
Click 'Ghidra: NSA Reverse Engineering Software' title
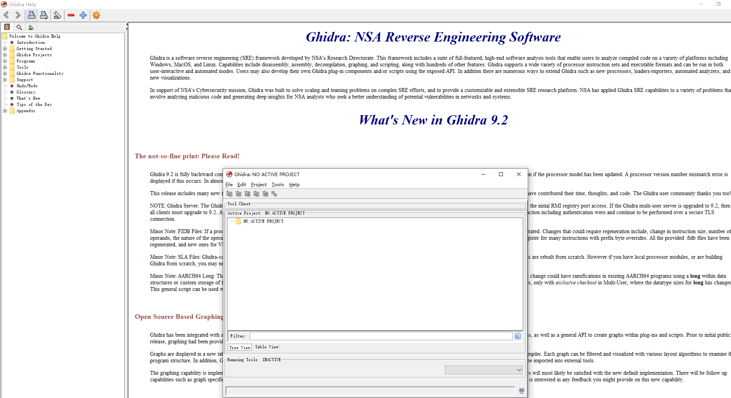(433, 37)
